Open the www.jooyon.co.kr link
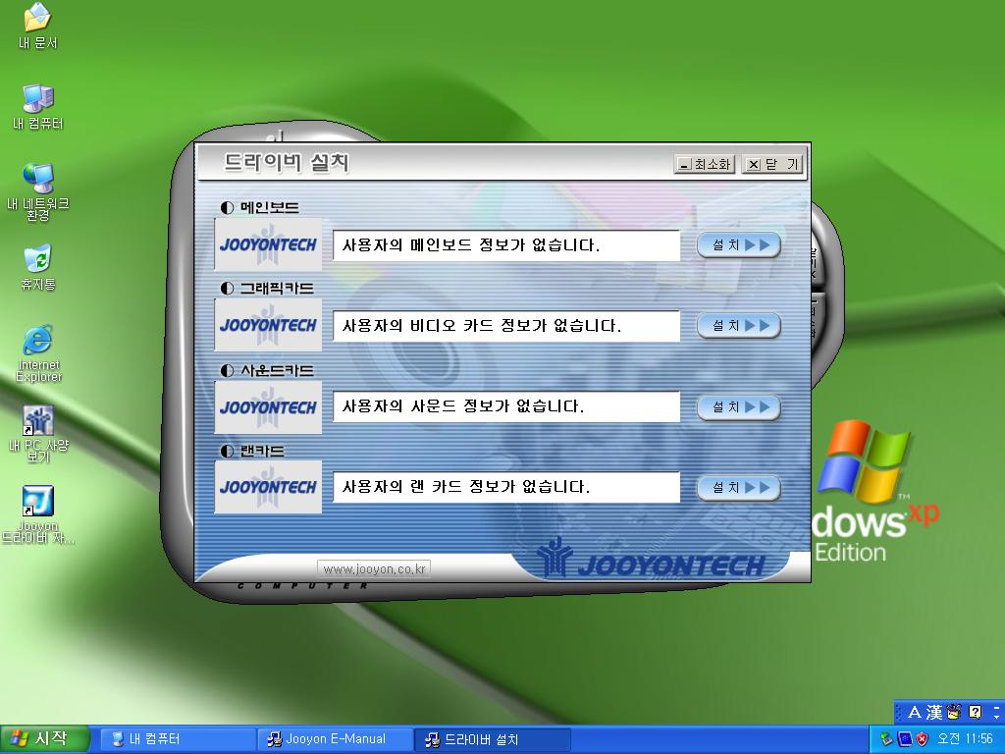Image resolution: width=1005 pixels, height=754 pixels. coord(374,568)
